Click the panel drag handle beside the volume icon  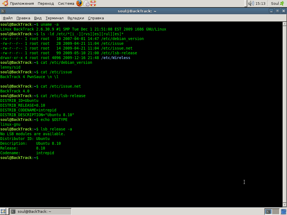(x=246, y=3)
